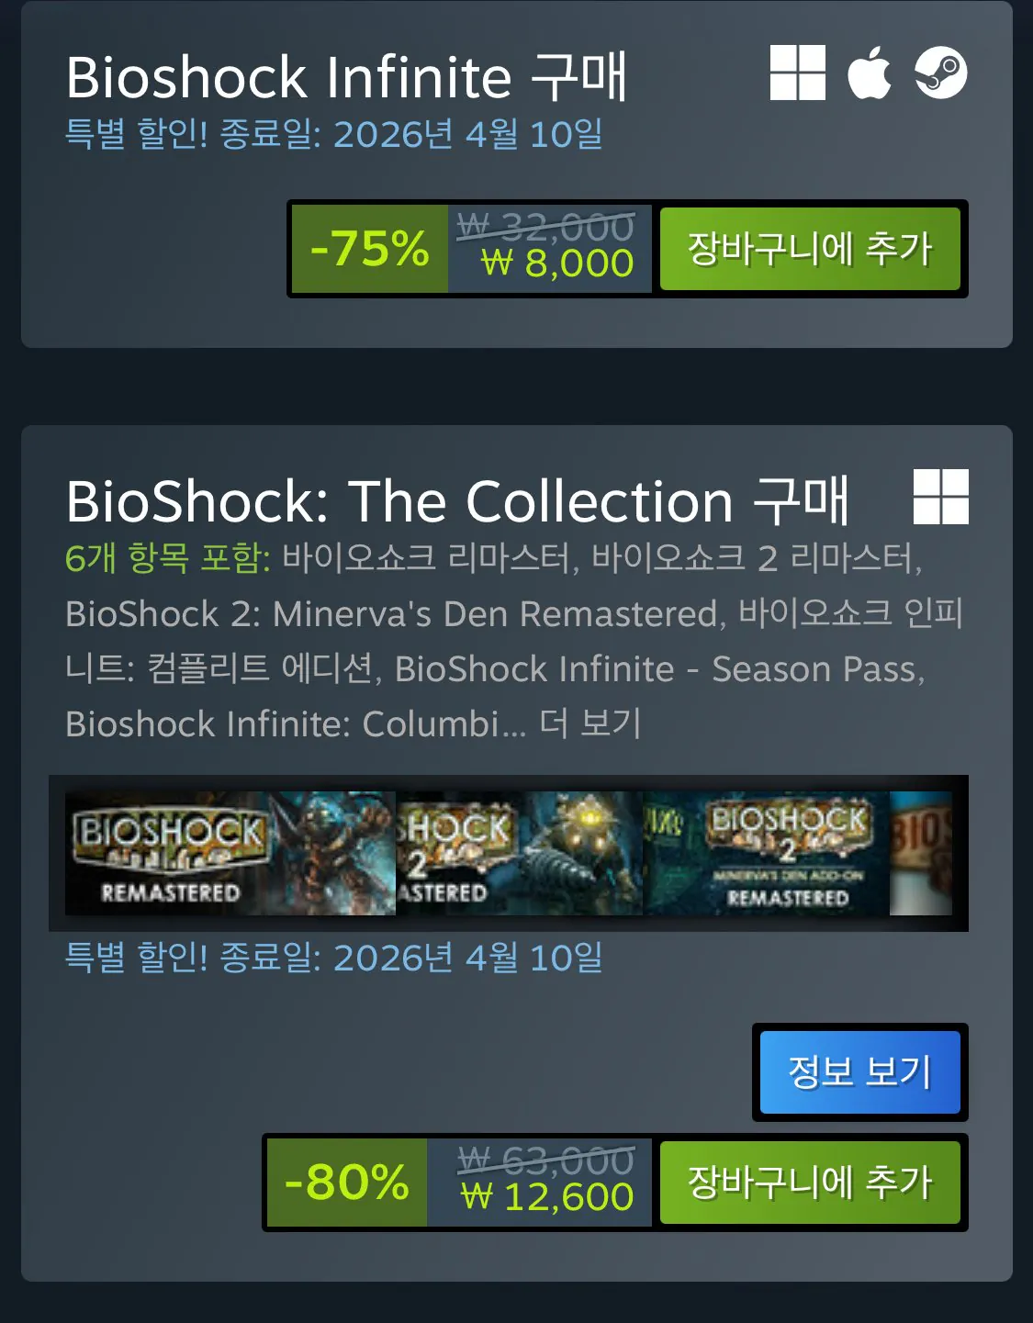1033x1323 pixels.
Task: Click the SteamOS platform icon
Action: click(x=940, y=73)
